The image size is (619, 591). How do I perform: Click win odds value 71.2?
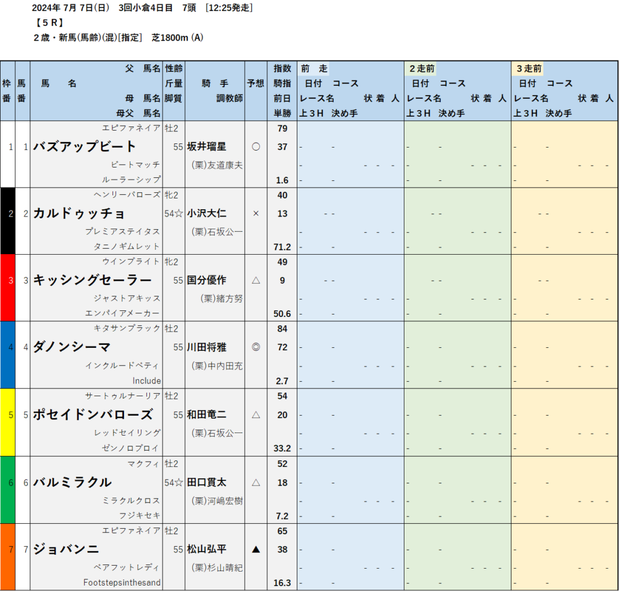pos(282,247)
